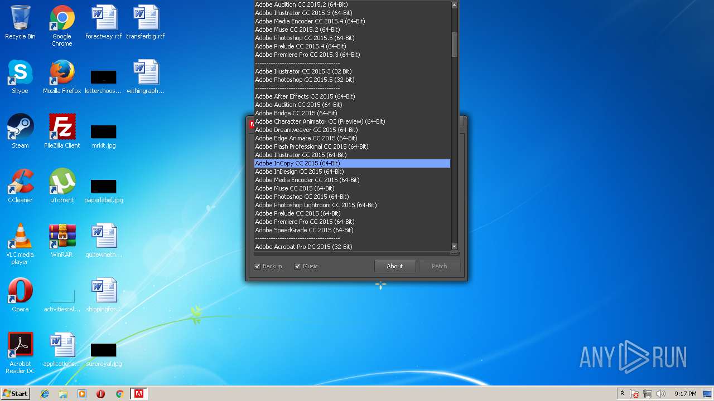Image resolution: width=714 pixels, height=401 pixels.
Task: Select Adobe Acrobat Pro DC 2015 (32-Bit)
Action: tap(352, 247)
